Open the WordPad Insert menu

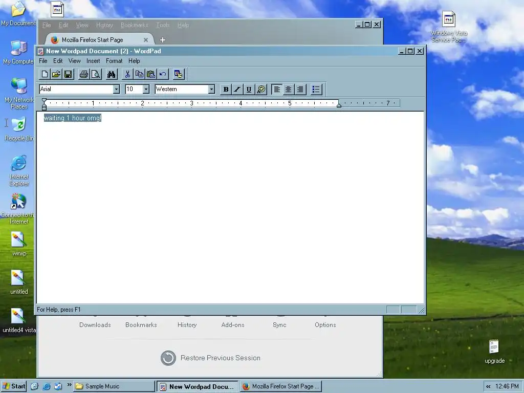[93, 61]
